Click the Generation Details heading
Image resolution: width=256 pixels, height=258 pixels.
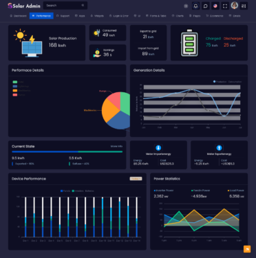pyautogui.click(x=149, y=70)
